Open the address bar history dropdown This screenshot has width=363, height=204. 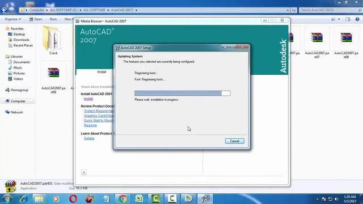(288, 10)
